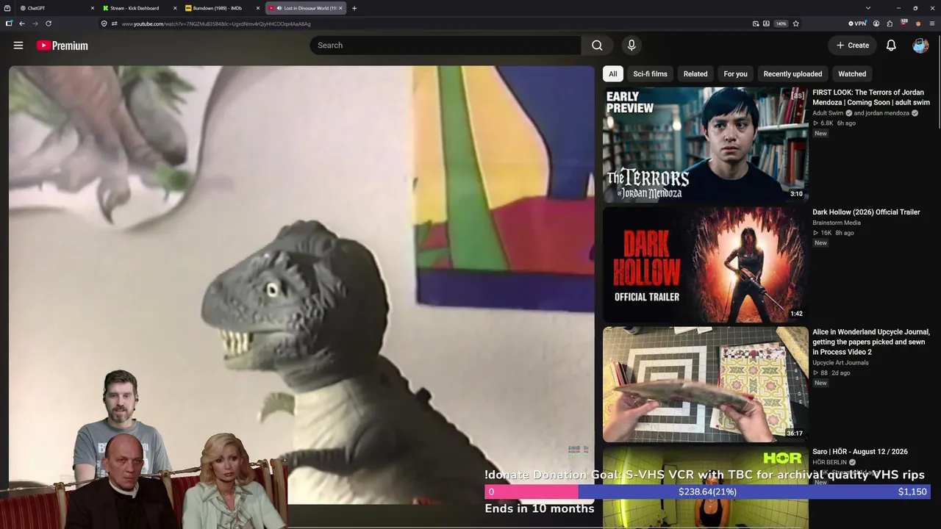The width and height of the screenshot is (941, 529).
Task: Click the search magnifier button
Action: [x=597, y=46]
